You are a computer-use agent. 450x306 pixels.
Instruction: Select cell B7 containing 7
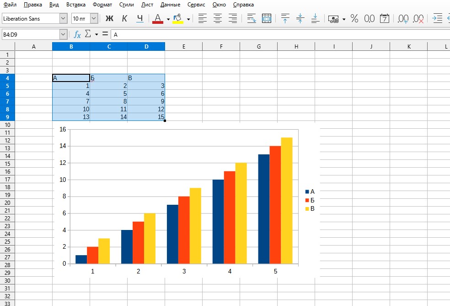coord(71,101)
